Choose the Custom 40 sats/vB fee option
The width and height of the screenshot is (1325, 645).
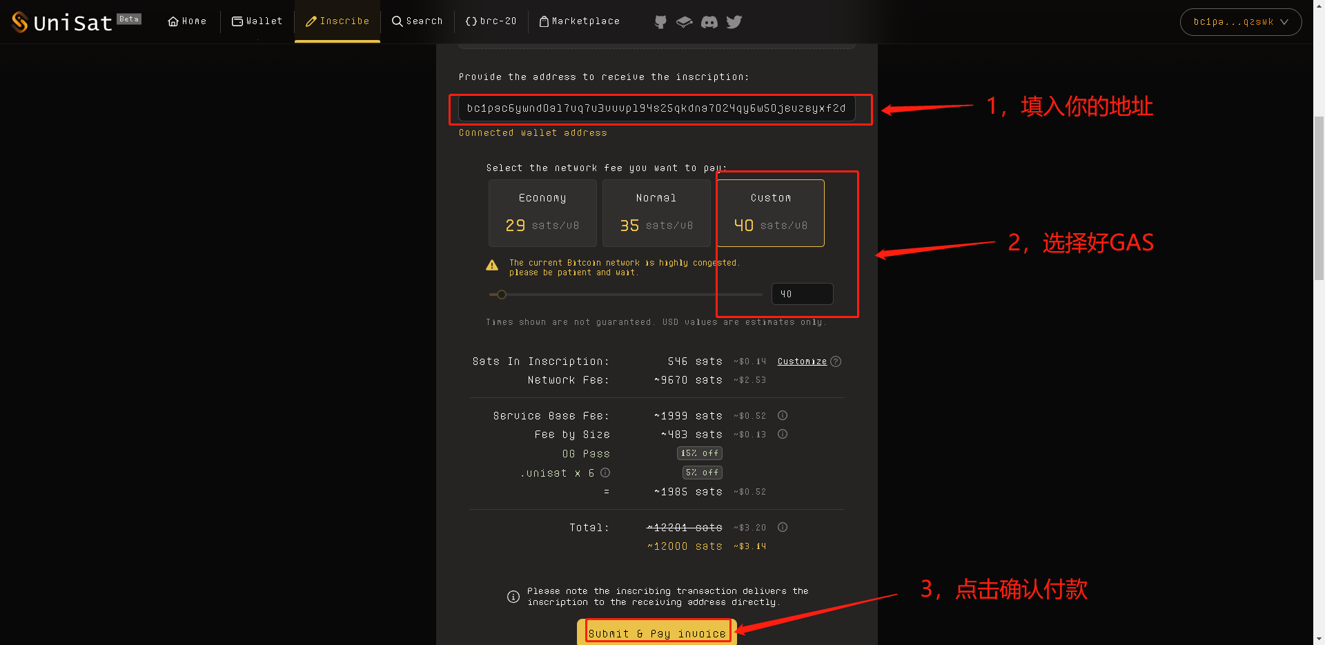point(770,212)
